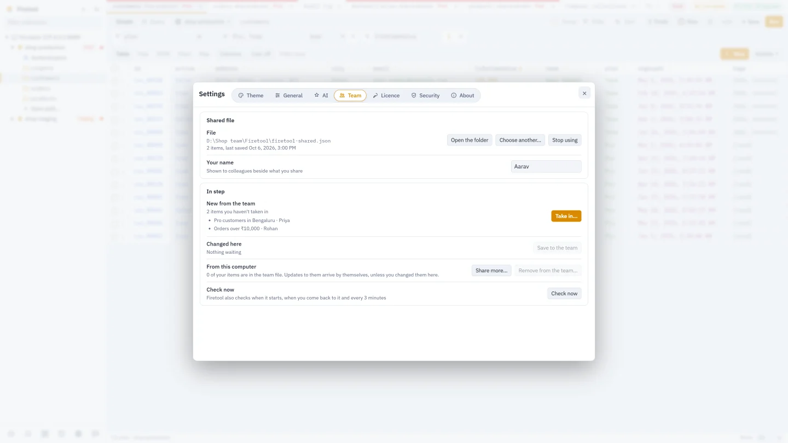Click the Stop using button
The width and height of the screenshot is (788, 443).
pos(565,140)
